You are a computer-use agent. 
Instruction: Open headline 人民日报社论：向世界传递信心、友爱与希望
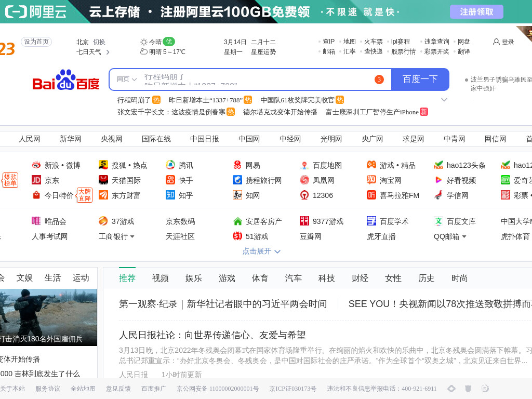(212, 335)
